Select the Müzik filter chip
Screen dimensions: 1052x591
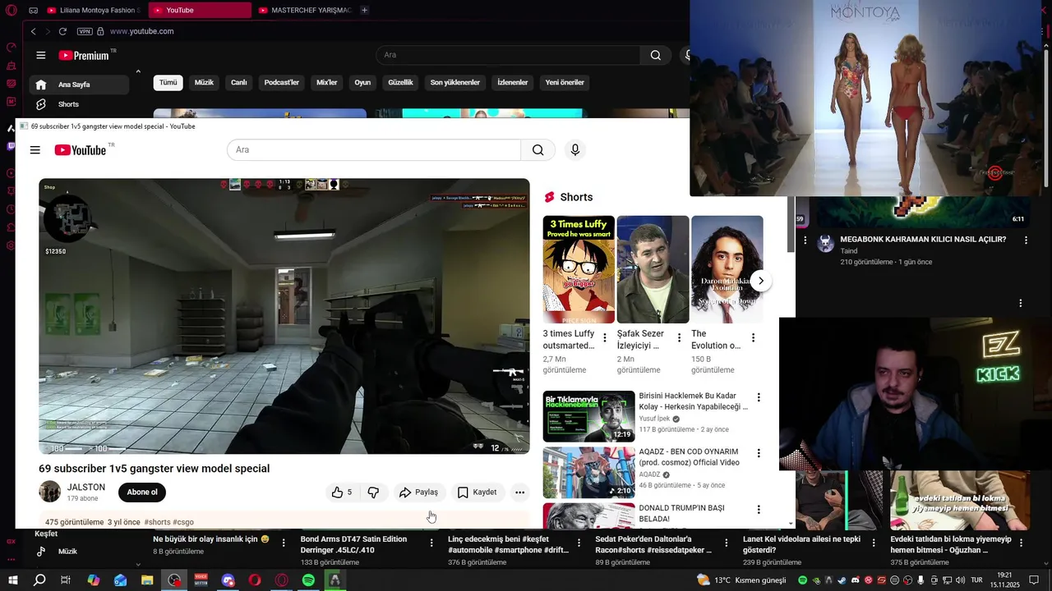(x=204, y=82)
